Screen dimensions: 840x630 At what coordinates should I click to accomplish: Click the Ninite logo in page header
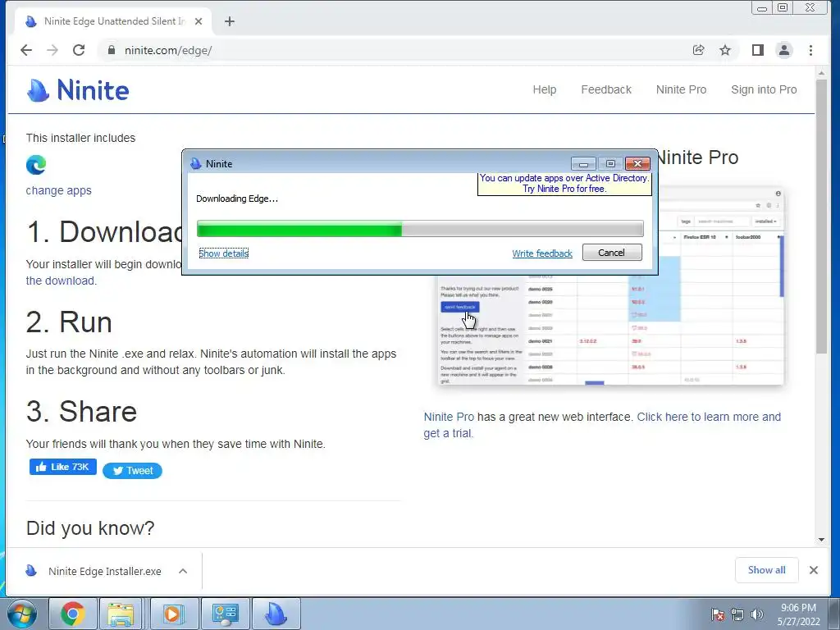pos(78,90)
